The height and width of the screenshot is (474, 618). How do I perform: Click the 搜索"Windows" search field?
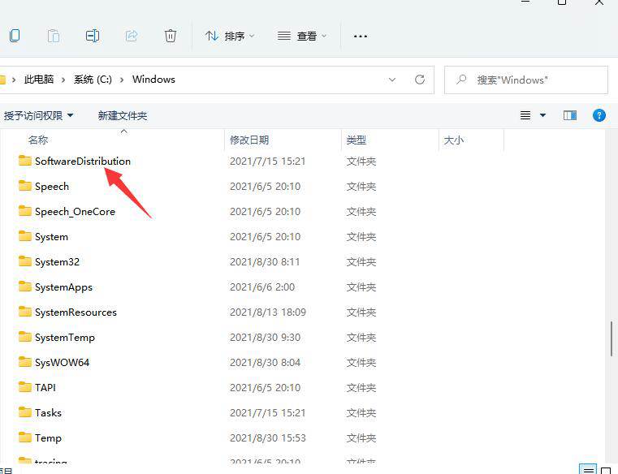tap(526, 80)
